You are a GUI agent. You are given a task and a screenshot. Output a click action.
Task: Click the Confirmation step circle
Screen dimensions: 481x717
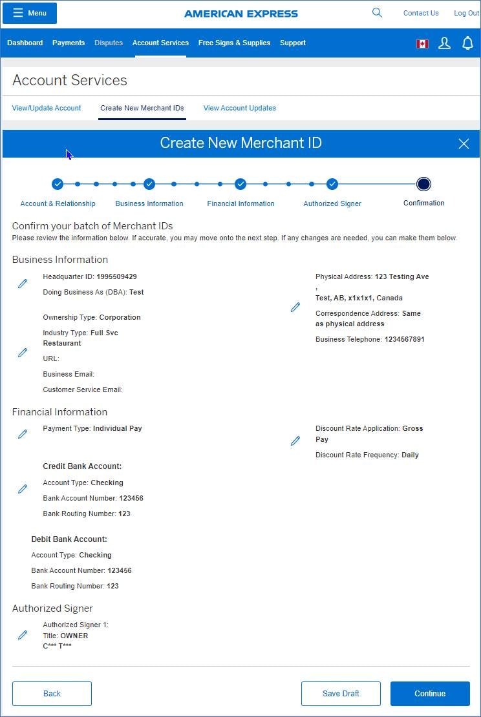(x=424, y=184)
